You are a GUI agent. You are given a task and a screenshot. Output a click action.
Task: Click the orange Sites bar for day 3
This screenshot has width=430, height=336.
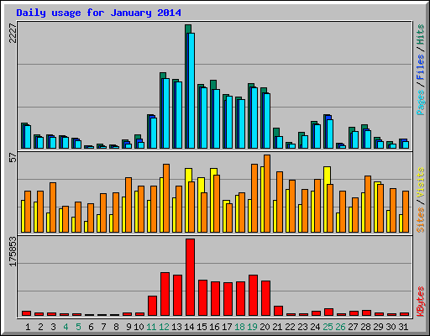53,207
